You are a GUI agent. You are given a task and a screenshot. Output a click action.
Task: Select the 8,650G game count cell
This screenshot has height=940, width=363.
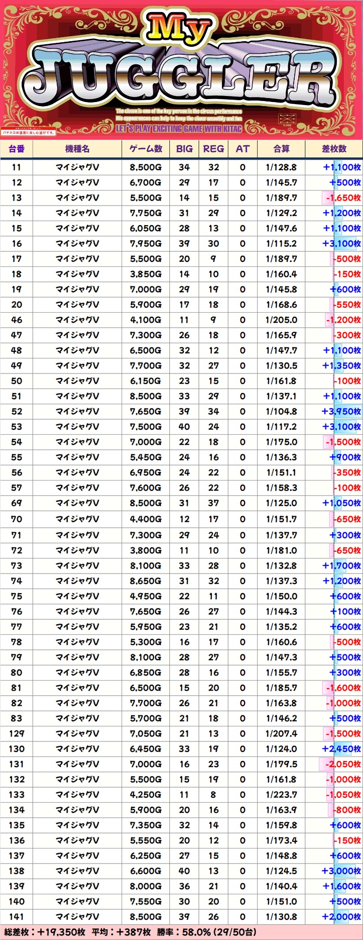146,581
